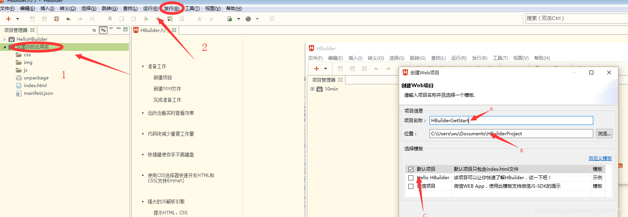This screenshot has height=217, width=628.
Task: Click the decrease font size A- icon
Action: pyautogui.click(x=212, y=19)
